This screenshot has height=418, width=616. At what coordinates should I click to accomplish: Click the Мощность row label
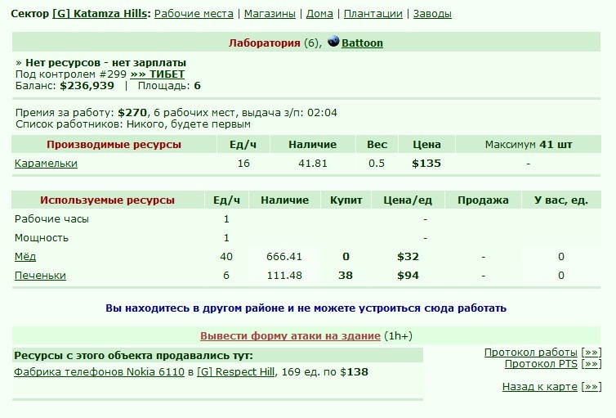41,237
